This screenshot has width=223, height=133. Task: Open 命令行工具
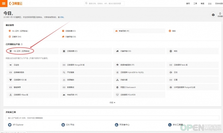pos(176,125)
